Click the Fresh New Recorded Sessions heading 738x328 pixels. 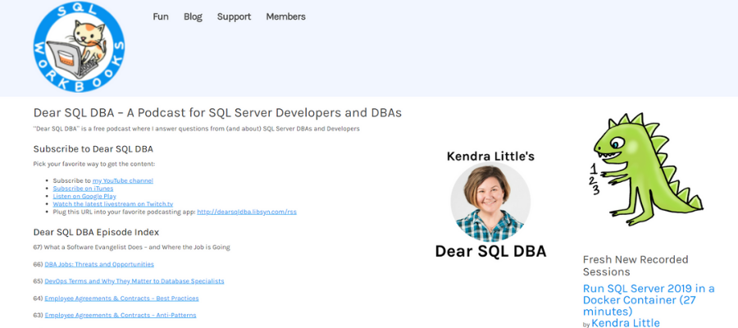[x=635, y=266]
